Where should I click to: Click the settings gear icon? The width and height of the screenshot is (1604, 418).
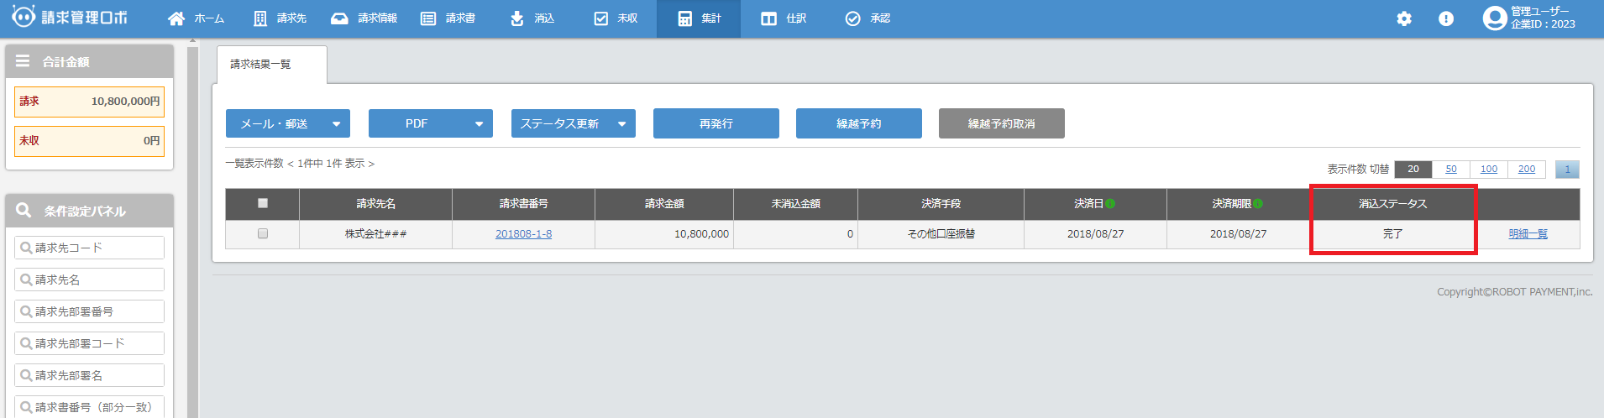[x=1404, y=18]
